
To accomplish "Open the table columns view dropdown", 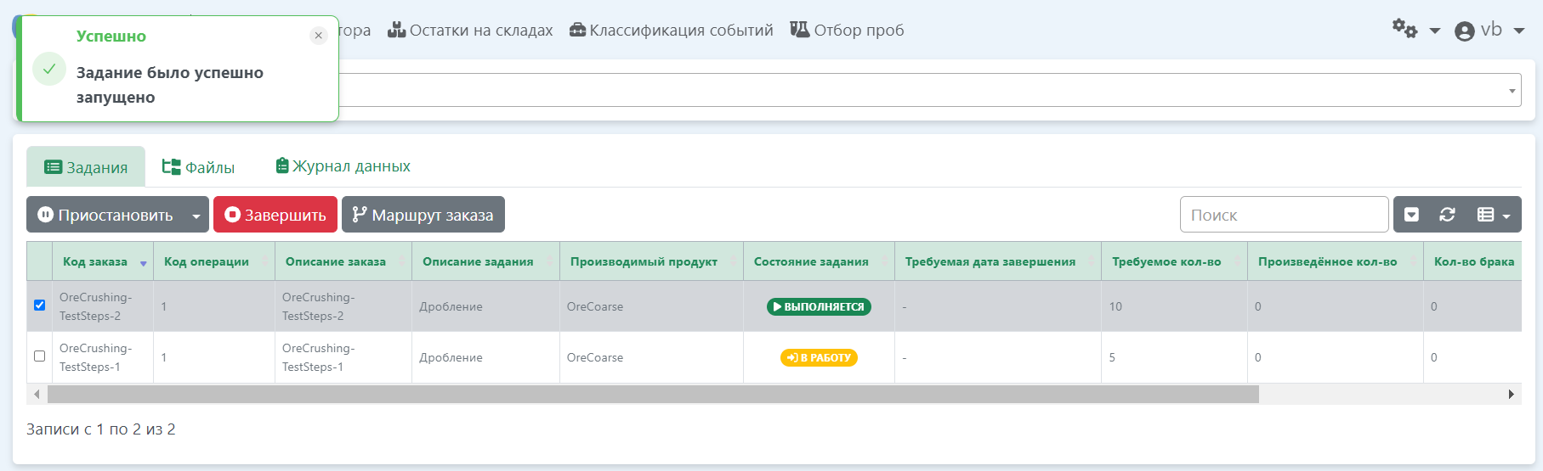I will (1494, 215).
